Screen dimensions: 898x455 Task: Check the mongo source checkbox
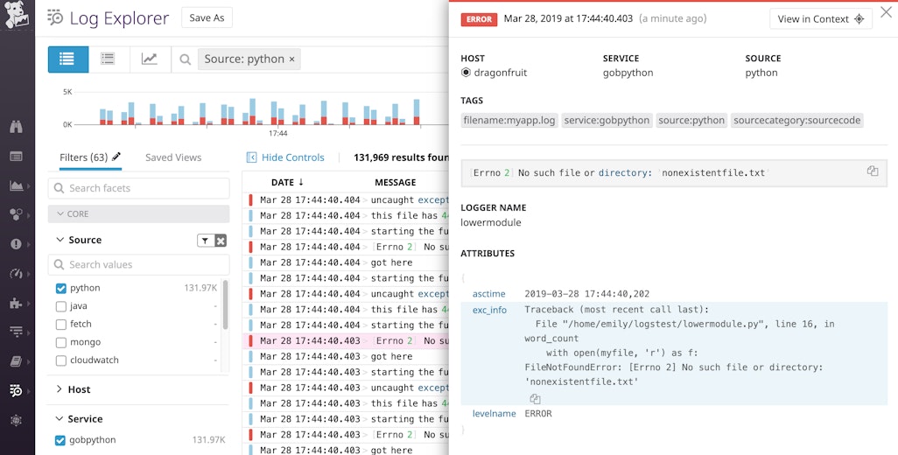tap(60, 343)
